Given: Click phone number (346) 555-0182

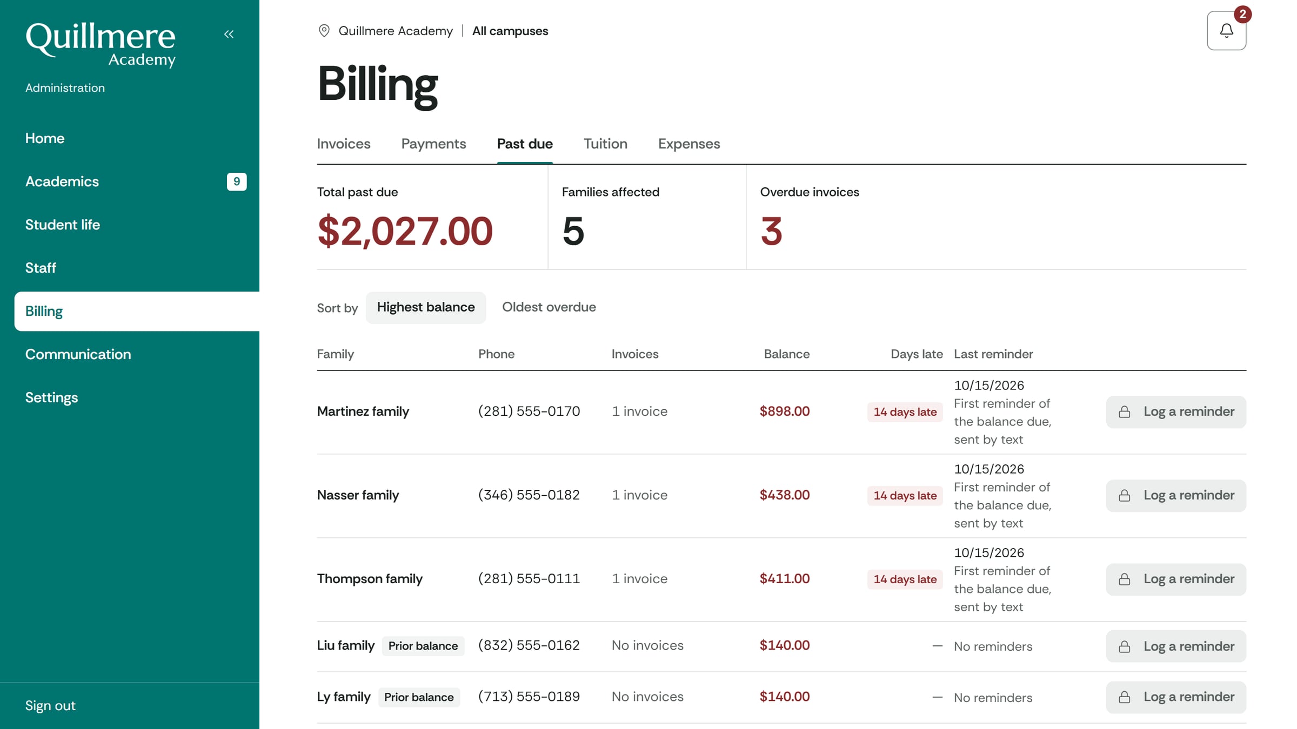Looking at the screenshot, I should 529,495.
